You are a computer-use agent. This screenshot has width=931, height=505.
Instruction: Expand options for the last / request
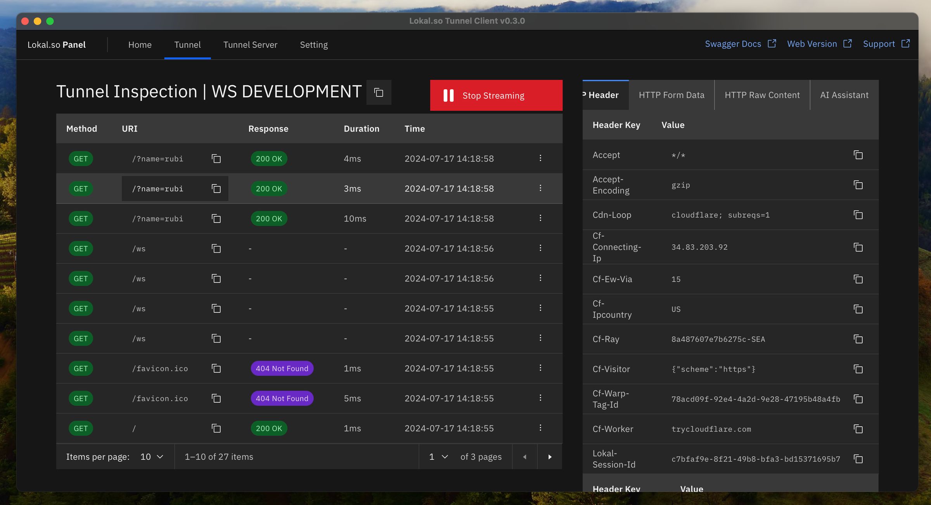[x=540, y=428]
